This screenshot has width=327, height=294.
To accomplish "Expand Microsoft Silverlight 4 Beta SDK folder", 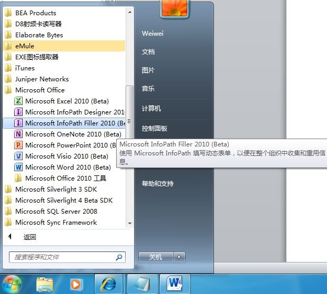I will tap(64, 201).
